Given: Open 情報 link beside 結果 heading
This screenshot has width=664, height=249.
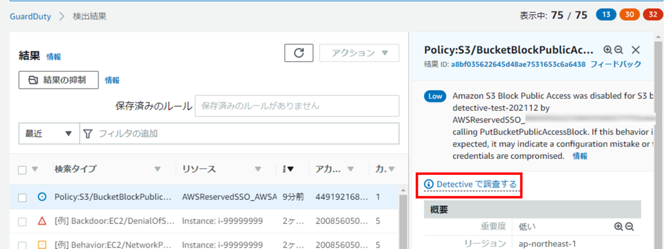Looking at the screenshot, I should coord(54,56).
